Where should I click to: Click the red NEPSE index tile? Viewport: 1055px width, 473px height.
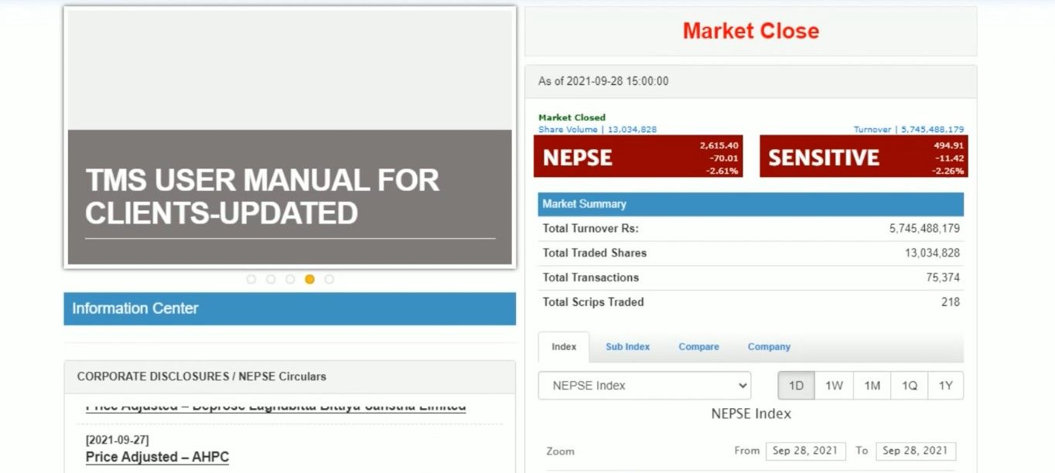638,157
